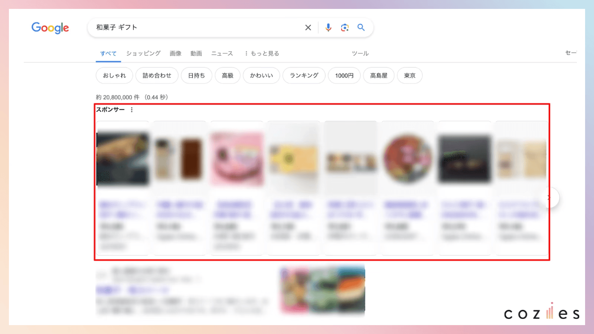
Task: Start voice search with microphone icon
Action: point(328,27)
